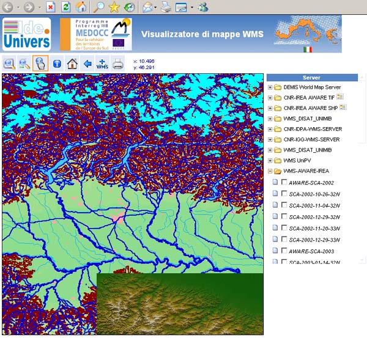367x338 pixels.
Task: Activate the pan hand tool
Action: pos(40,64)
